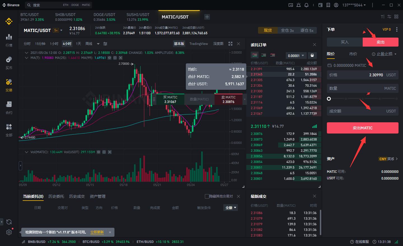The image size is (403, 246).
Task: Switch to 逐仓 5x isolated margin
Action: coord(307,30)
